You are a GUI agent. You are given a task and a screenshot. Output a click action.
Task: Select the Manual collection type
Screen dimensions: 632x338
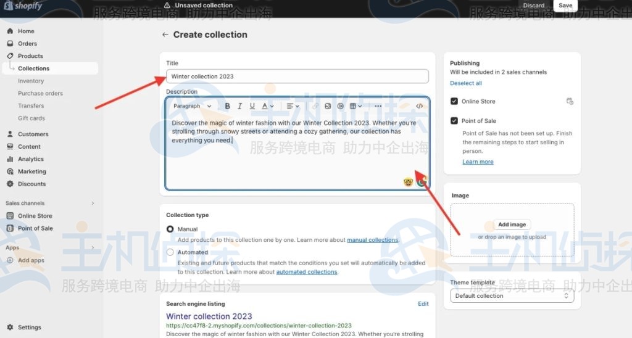click(170, 229)
